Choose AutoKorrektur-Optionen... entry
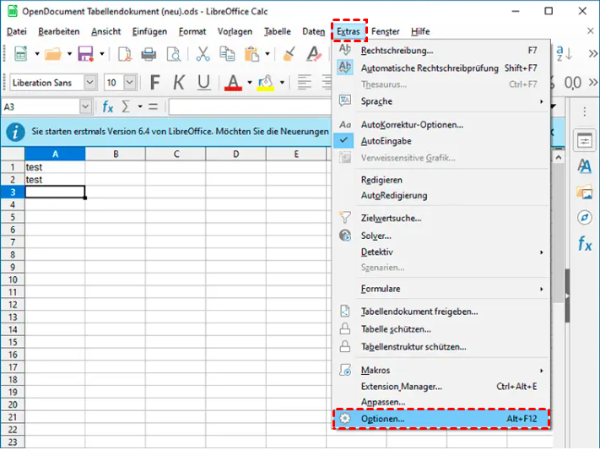The height and width of the screenshot is (450, 600). (x=441, y=125)
